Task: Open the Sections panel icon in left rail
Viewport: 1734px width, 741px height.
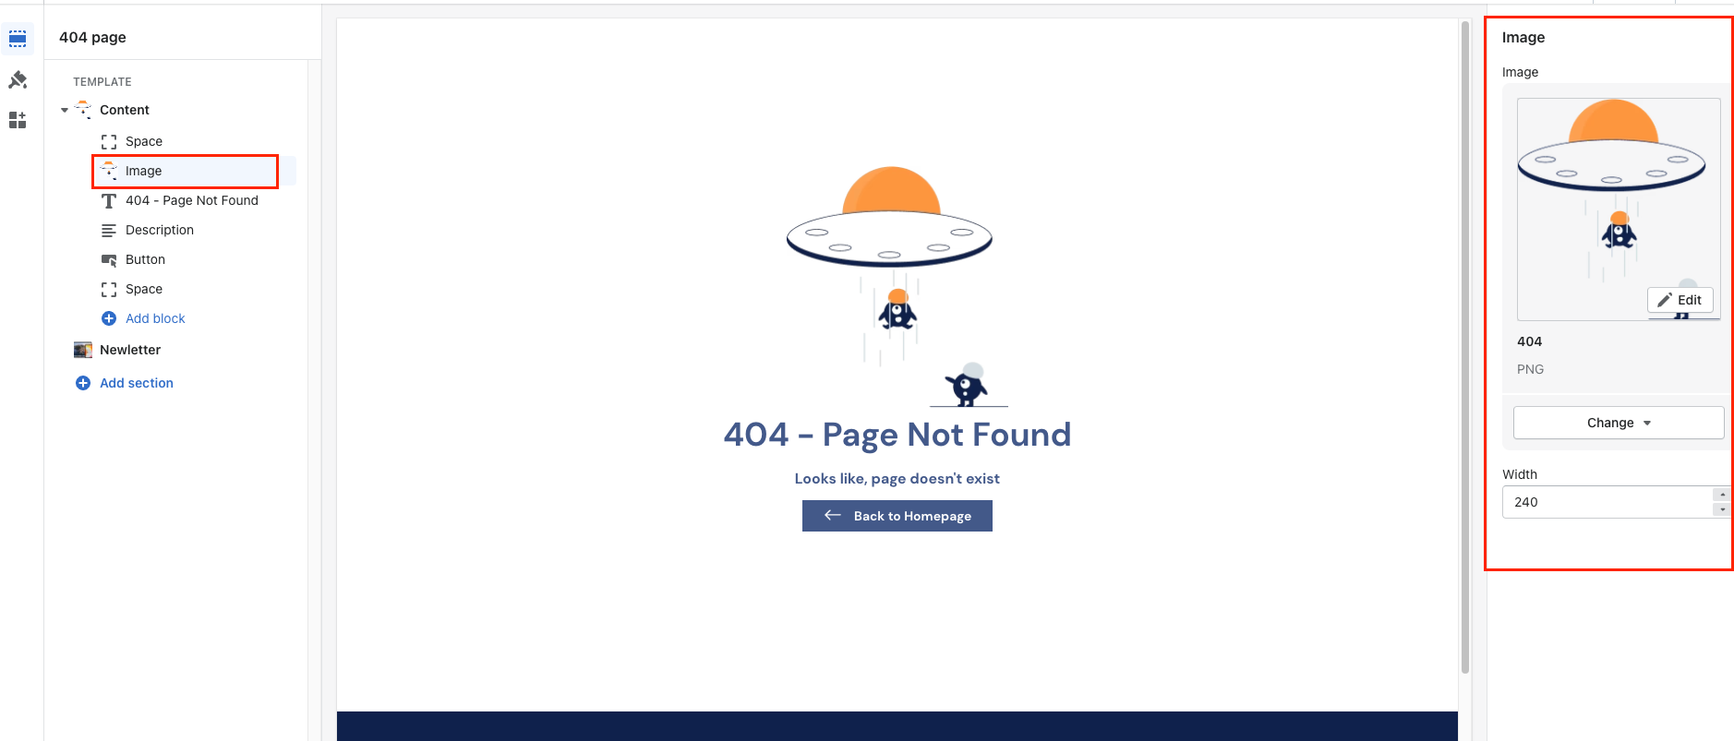Action: 18,39
